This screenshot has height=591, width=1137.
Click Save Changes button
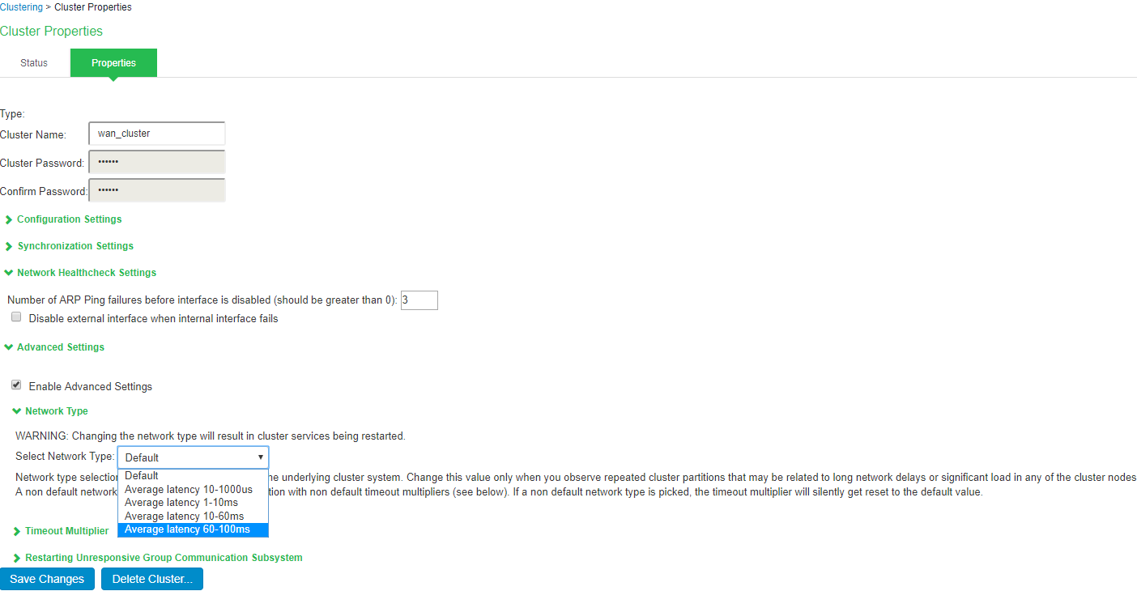(x=47, y=579)
